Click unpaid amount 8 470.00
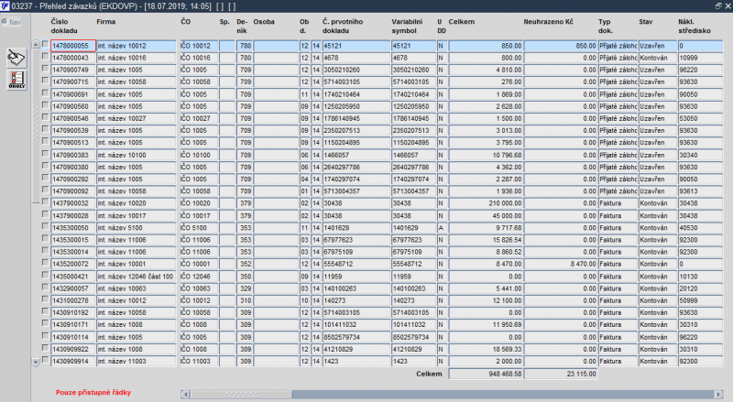Screen dimensions: 733x402 560,264
